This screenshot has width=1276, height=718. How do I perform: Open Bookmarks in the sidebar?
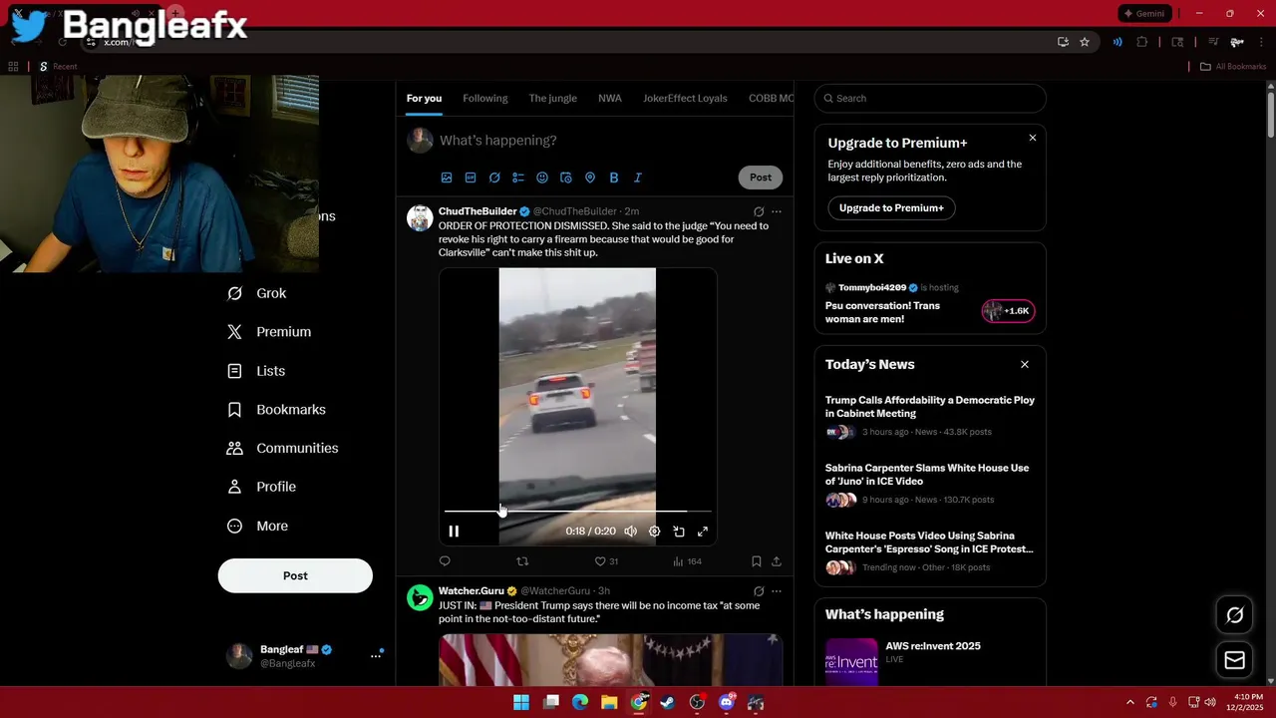[x=276, y=410]
